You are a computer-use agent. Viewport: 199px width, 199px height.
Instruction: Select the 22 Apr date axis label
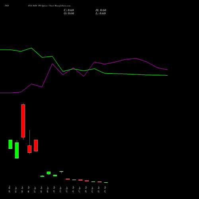tap(99, 189)
